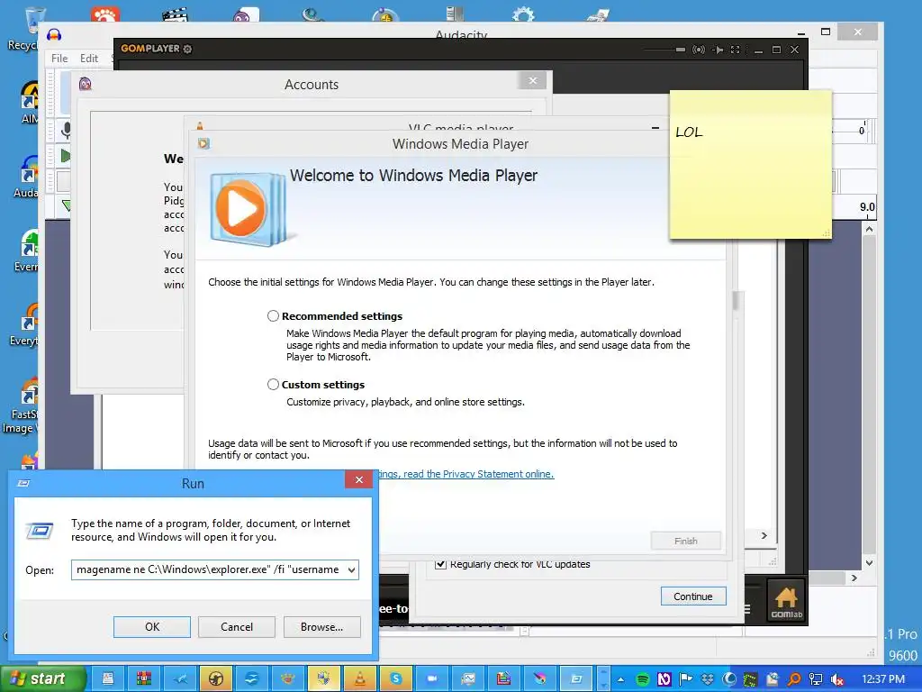This screenshot has height=692, width=922.
Task: Click GOM Player always-on-top pin icon
Action: (718, 50)
